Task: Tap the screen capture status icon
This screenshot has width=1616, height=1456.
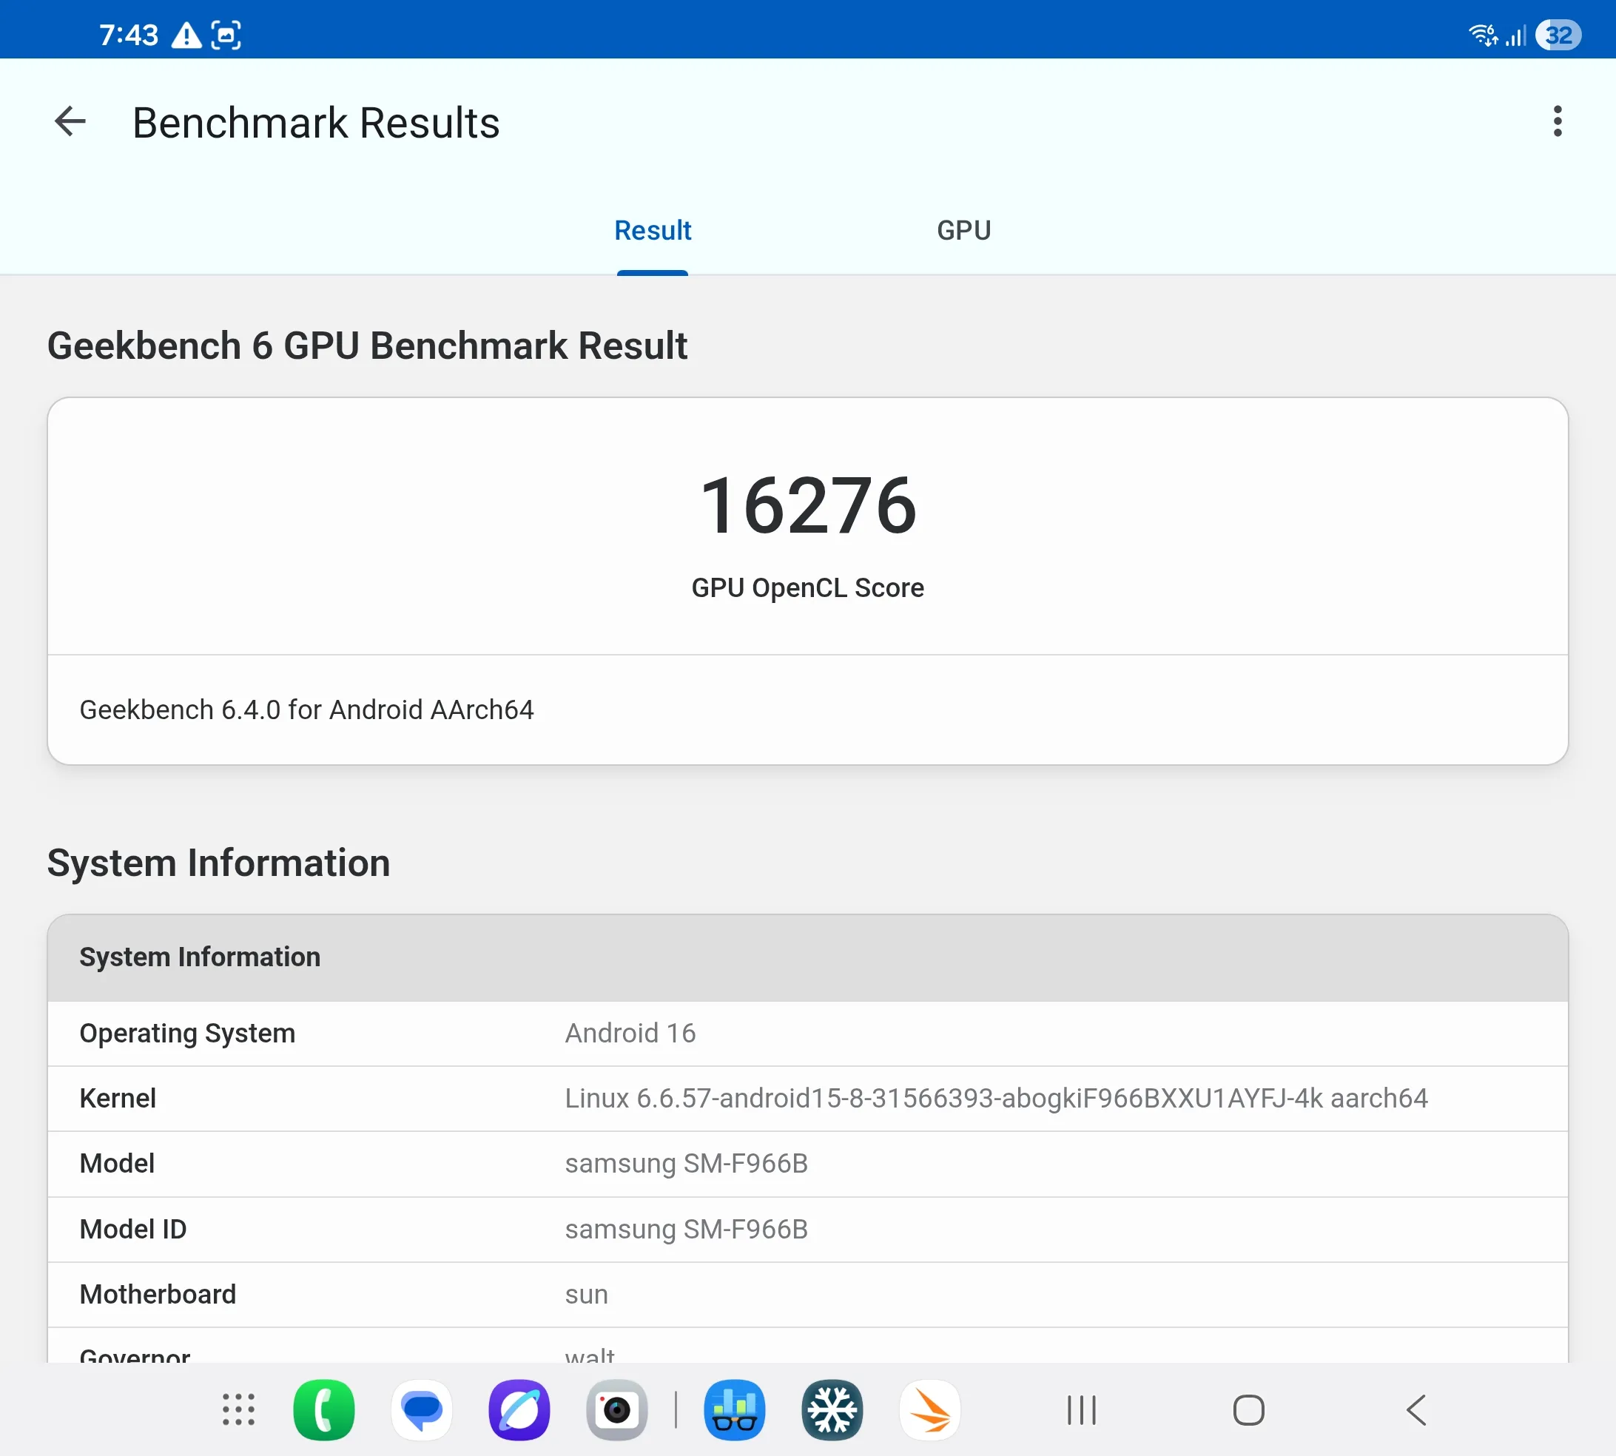Action: pyautogui.click(x=226, y=36)
